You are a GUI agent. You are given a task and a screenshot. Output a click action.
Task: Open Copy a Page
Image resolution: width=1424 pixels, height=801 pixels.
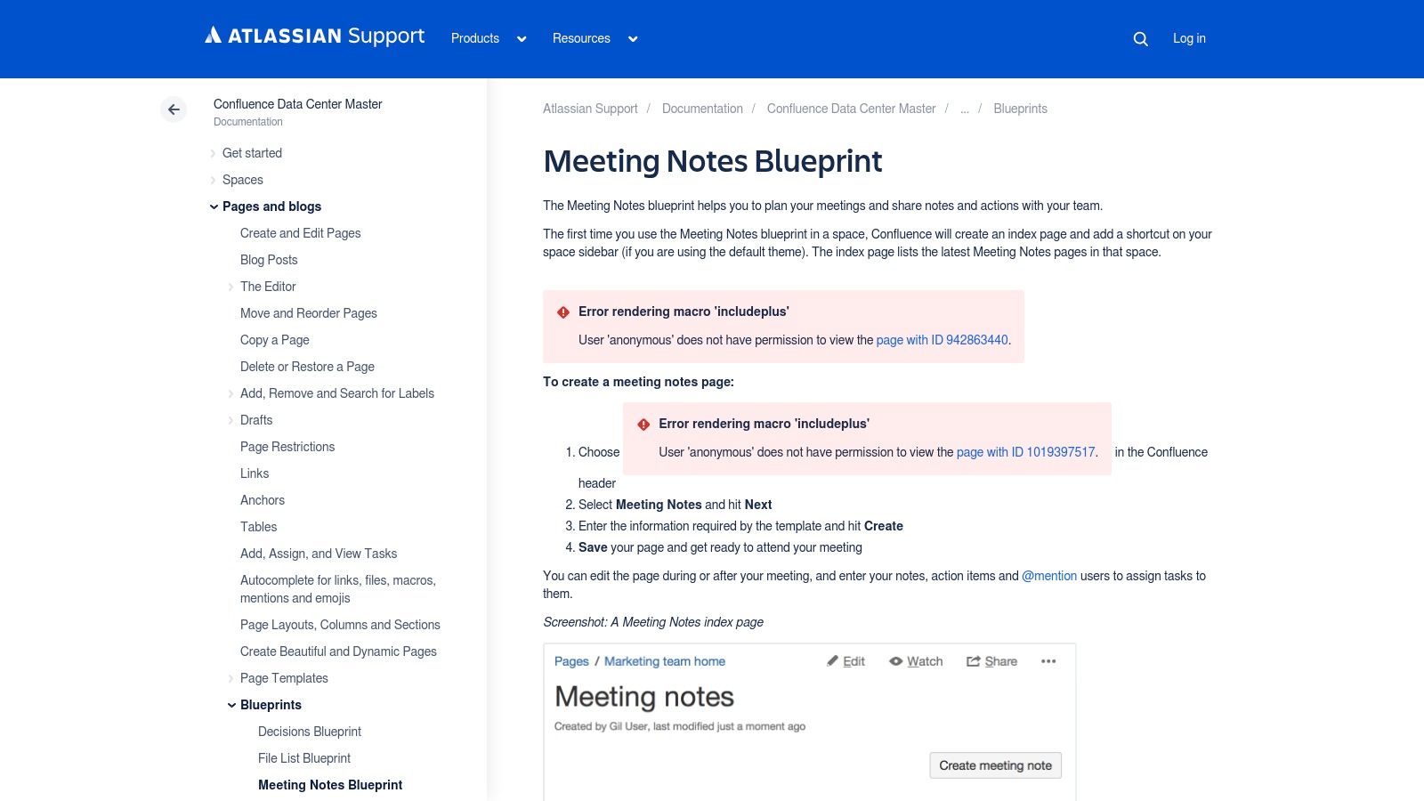click(274, 340)
